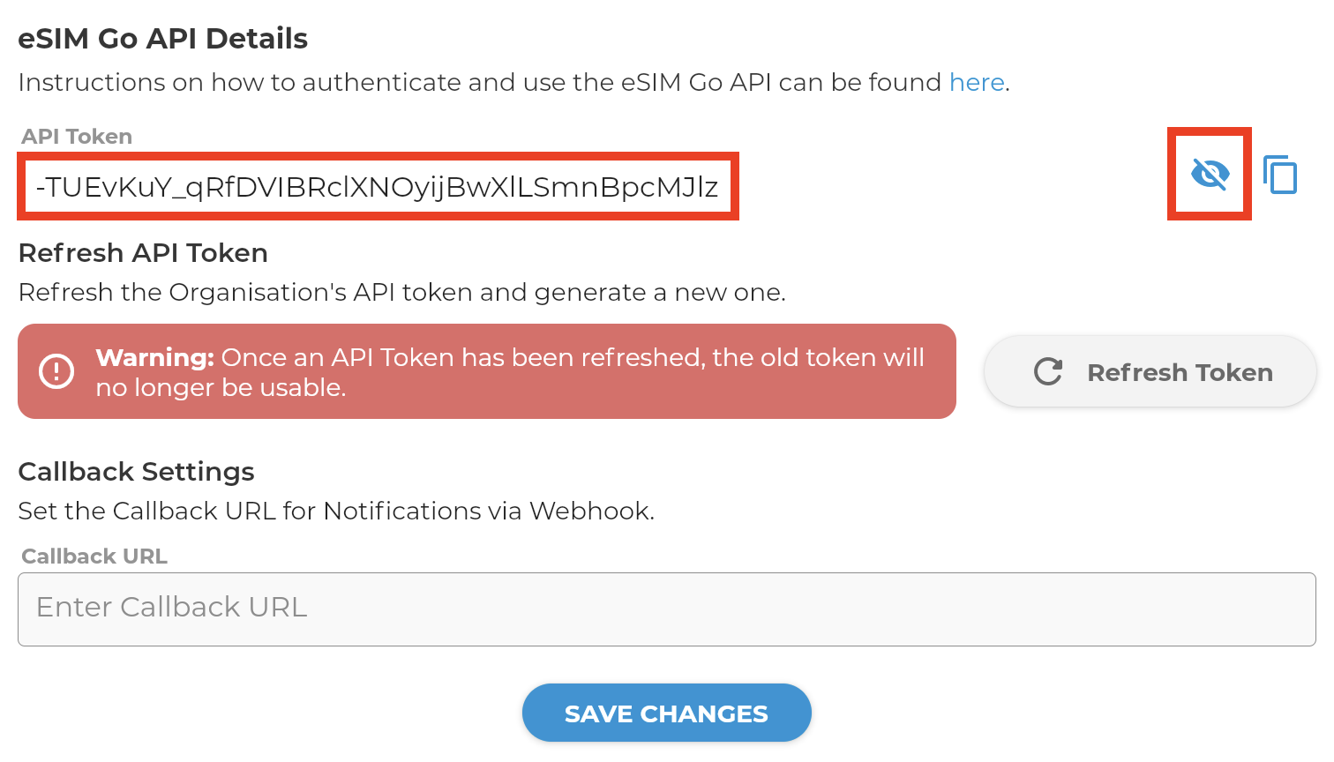1334x762 pixels.
Task: Open the 'here' API instructions link
Action: click(x=977, y=82)
